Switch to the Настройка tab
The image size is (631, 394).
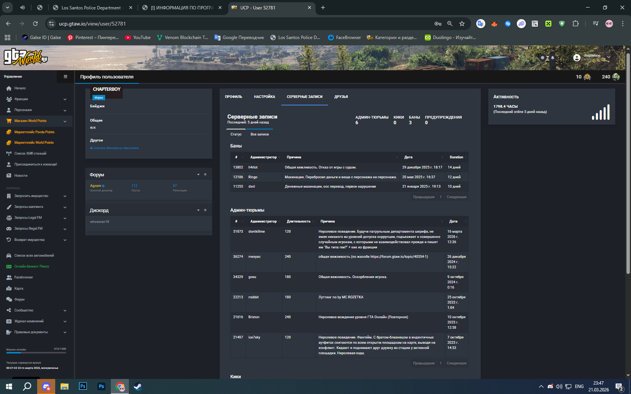point(265,97)
